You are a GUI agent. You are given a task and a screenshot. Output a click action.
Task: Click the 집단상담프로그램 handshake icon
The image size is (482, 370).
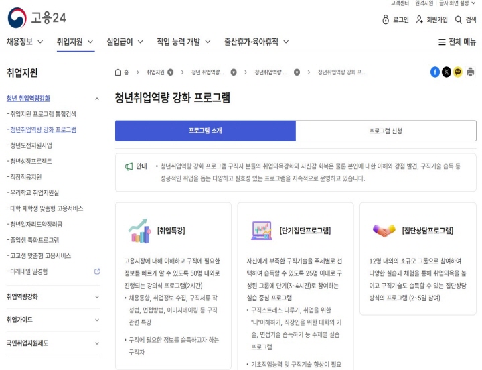(x=384, y=231)
